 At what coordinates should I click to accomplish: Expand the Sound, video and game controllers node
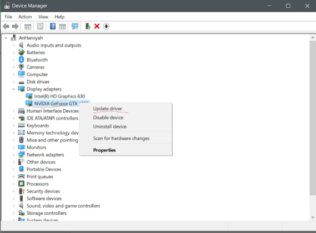tap(13, 206)
